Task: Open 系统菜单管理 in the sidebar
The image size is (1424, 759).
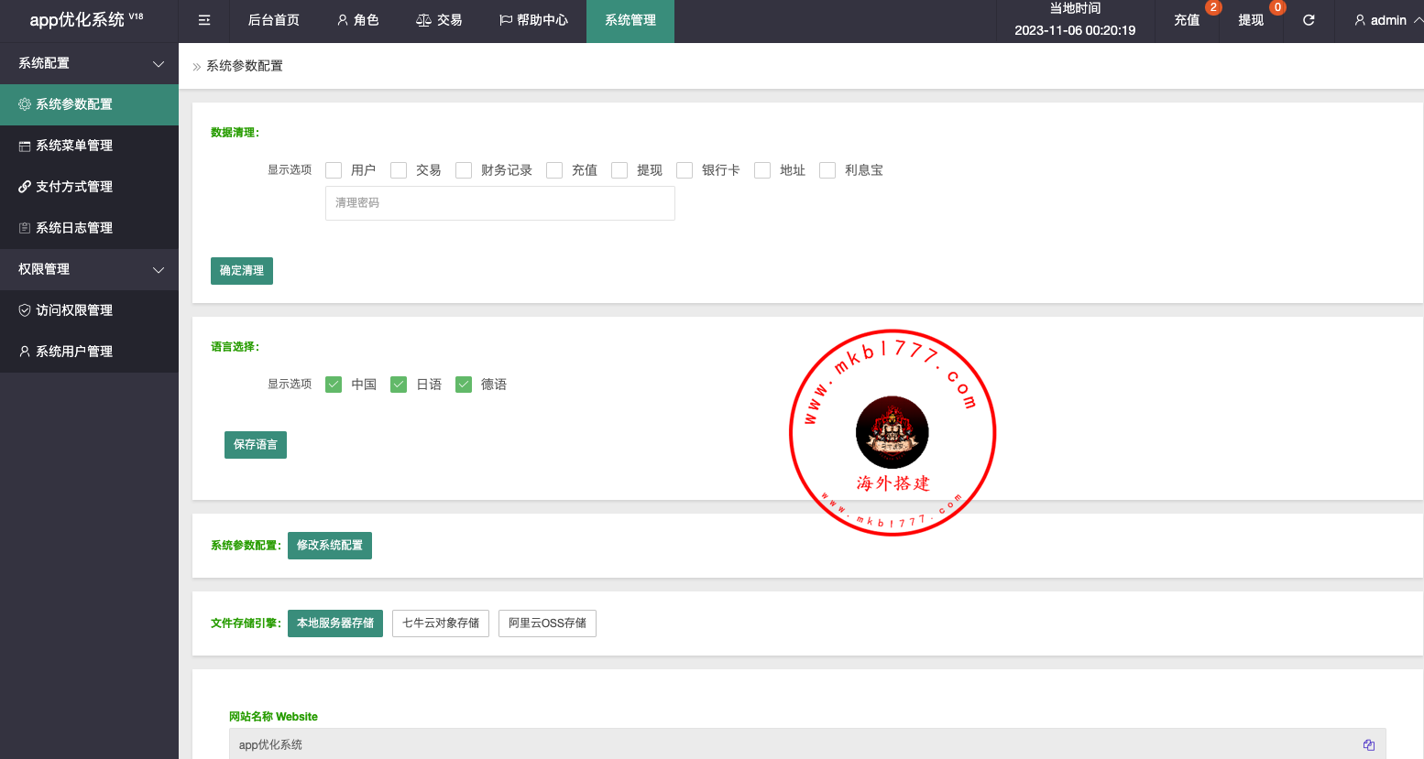Action: point(89,146)
